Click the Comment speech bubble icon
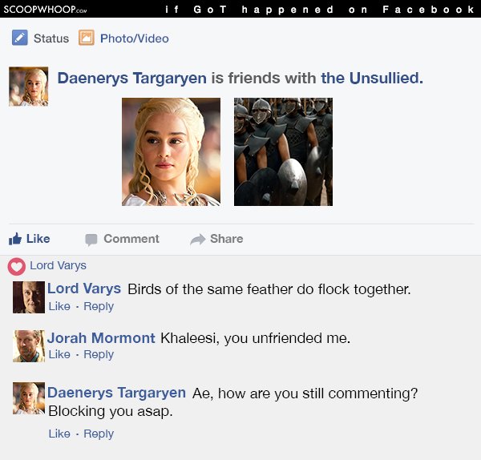The image size is (481, 460). 91,240
